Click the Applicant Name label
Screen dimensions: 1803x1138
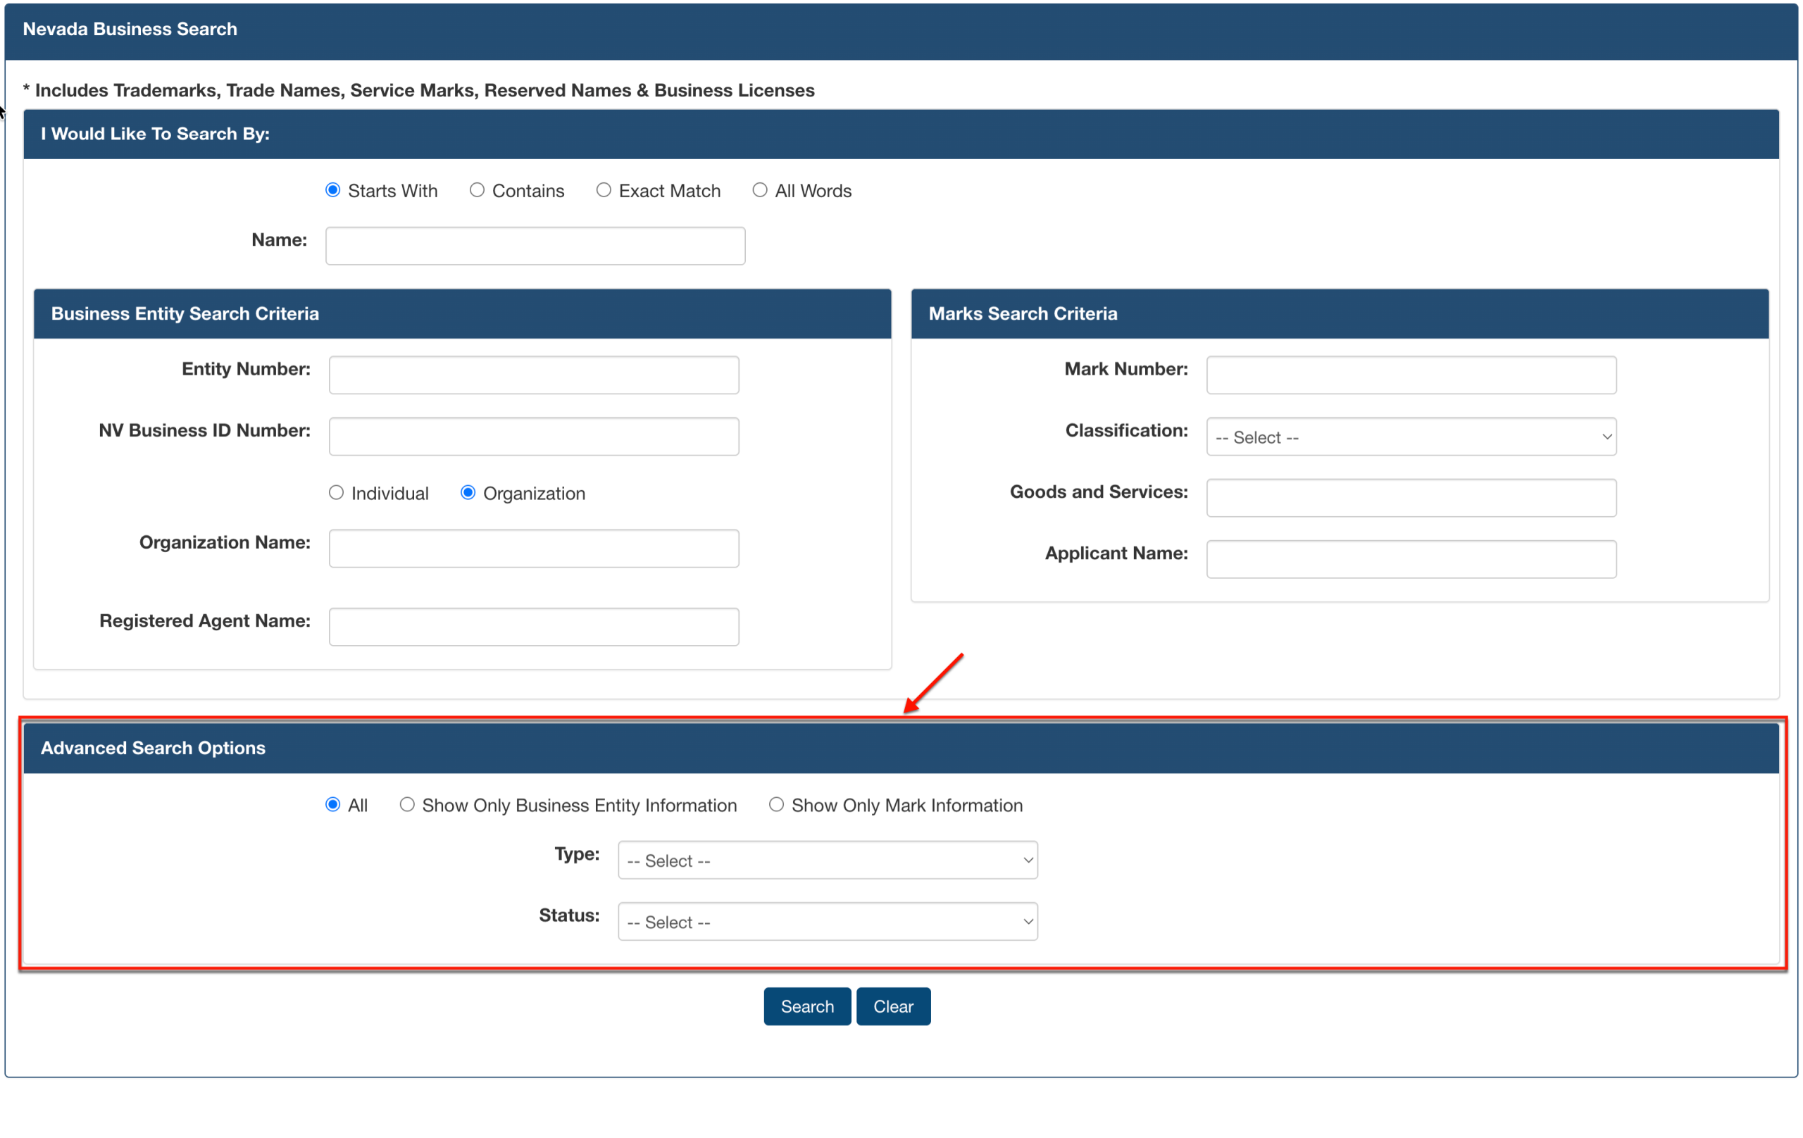[x=1116, y=554]
